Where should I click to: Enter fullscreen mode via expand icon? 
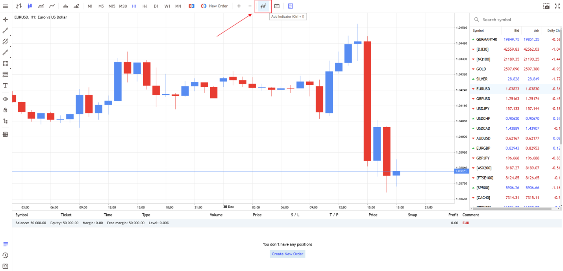click(557, 6)
